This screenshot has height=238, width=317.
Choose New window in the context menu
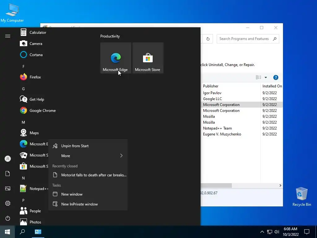point(88,194)
